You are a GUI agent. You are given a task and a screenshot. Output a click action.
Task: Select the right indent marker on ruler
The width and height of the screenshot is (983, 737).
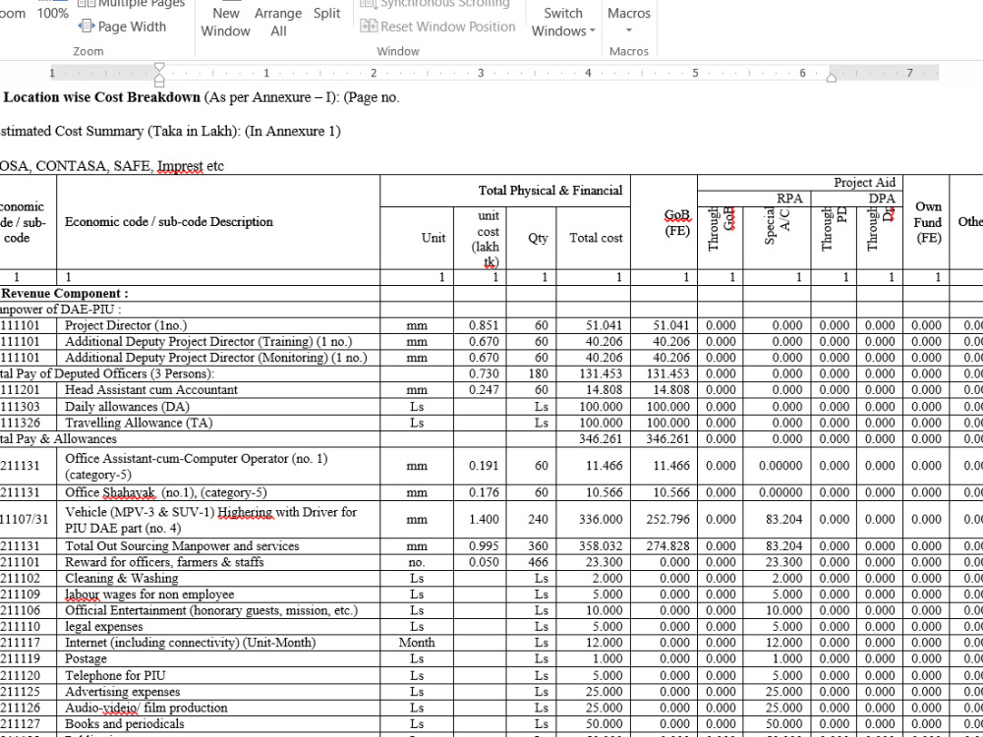832,78
